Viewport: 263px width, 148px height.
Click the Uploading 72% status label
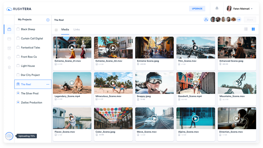[27, 136]
